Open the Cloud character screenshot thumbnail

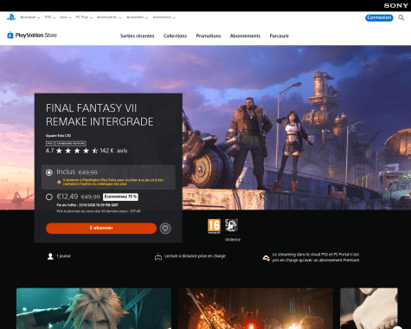pyautogui.click(x=93, y=308)
